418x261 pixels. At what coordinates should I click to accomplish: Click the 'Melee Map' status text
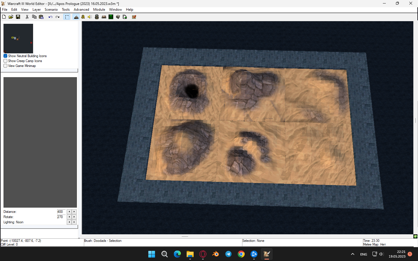click(x=374, y=244)
